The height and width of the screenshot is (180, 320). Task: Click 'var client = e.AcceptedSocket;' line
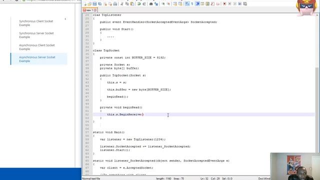(126, 168)
